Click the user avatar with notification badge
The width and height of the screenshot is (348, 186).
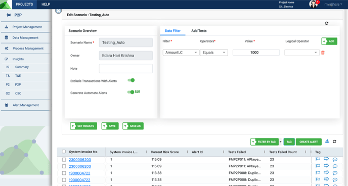click(314, 4)
